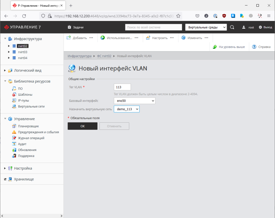Click the Выход logout button

click(x=265, y=27)
